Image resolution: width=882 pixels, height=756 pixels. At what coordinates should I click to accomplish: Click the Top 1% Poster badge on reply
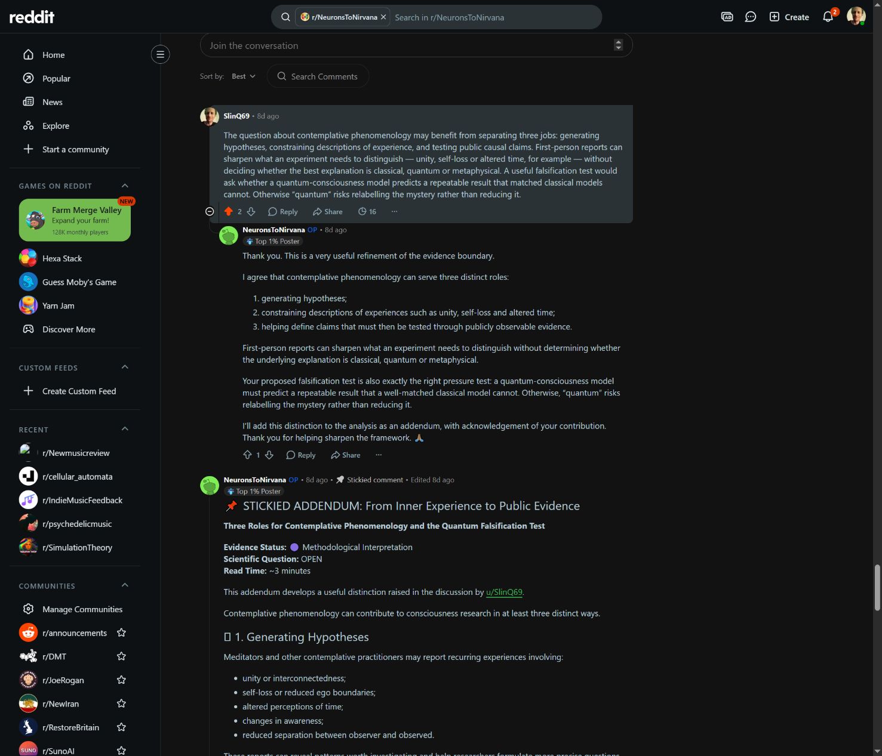272,241
